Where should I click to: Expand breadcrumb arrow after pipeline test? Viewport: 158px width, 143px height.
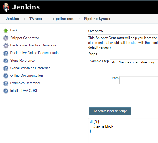point(79,19)
